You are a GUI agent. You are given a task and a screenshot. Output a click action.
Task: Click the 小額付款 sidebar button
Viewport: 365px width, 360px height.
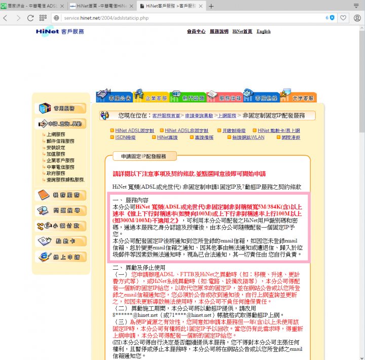pos(60,226)
